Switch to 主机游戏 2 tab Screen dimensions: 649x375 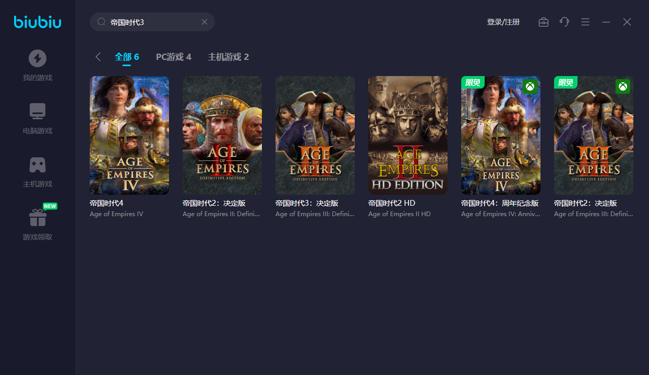tap(229, 57)
